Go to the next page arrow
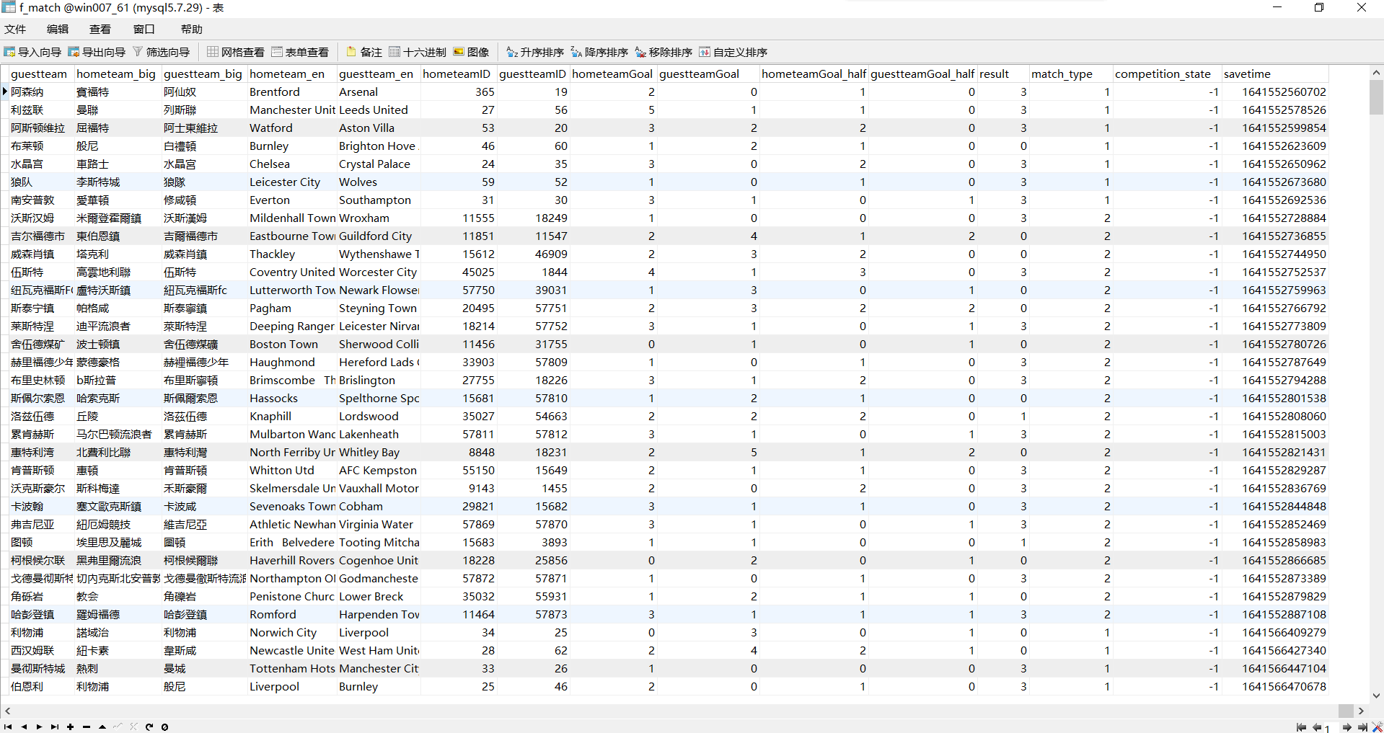 pos(1347,727)
